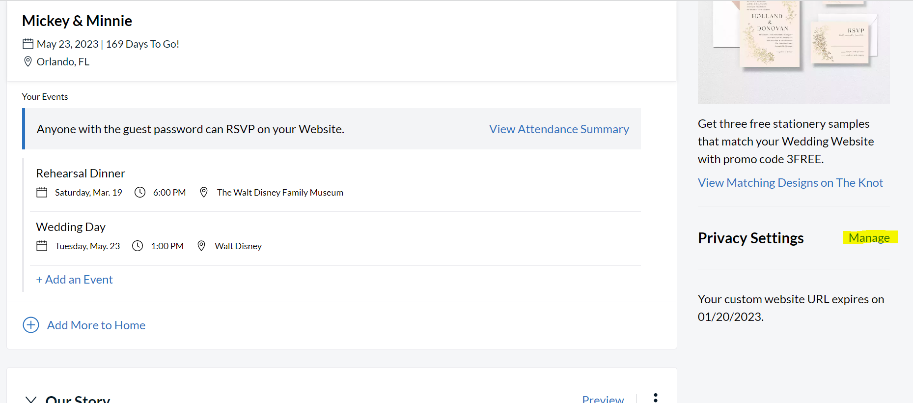The image size is (913, 403).
Task: Click the calendar icon beside May 23, 2023
Action: point(28,44)
